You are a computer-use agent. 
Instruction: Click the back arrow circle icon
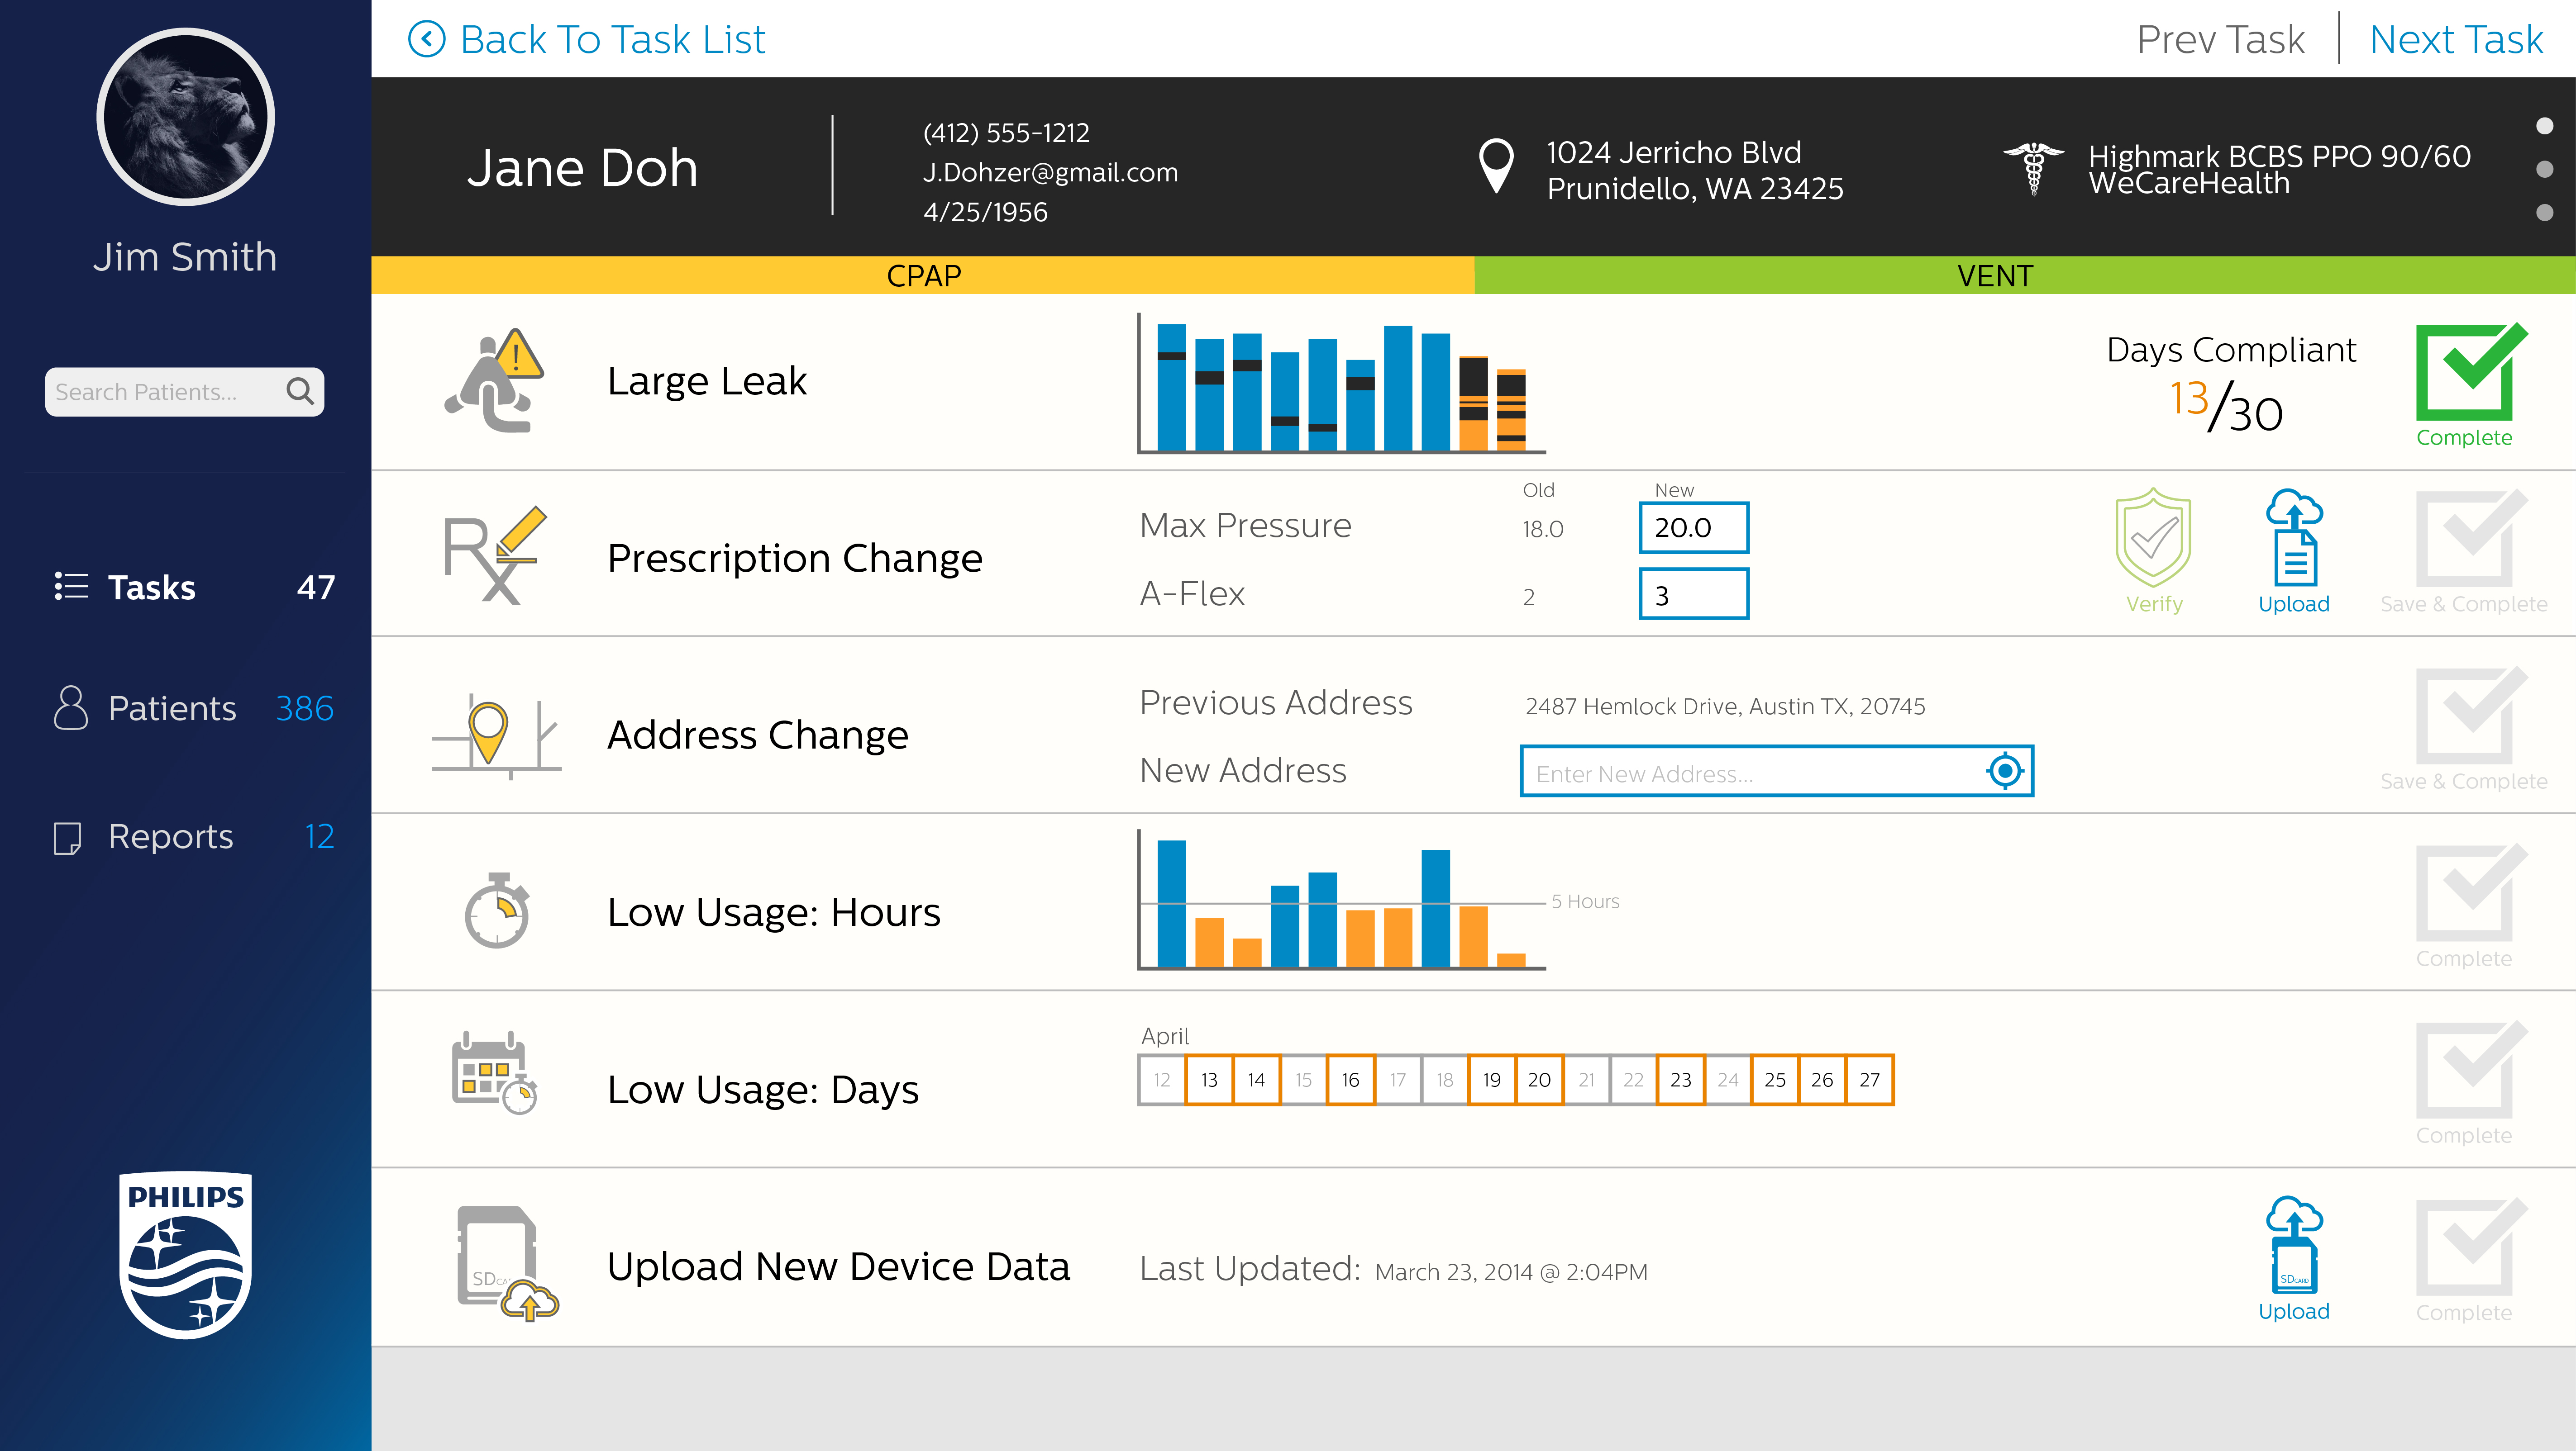pyautogui.click(x=427, y=39)
